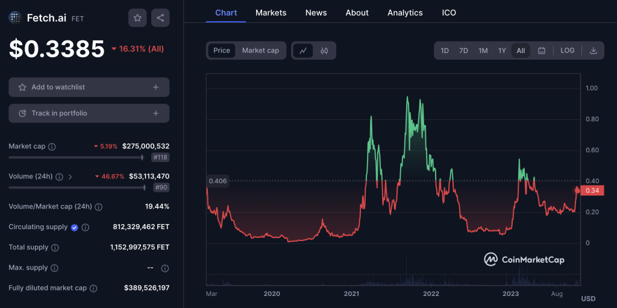Select candlestick chart view
This screenshot has width=617, height=308.
324,51
